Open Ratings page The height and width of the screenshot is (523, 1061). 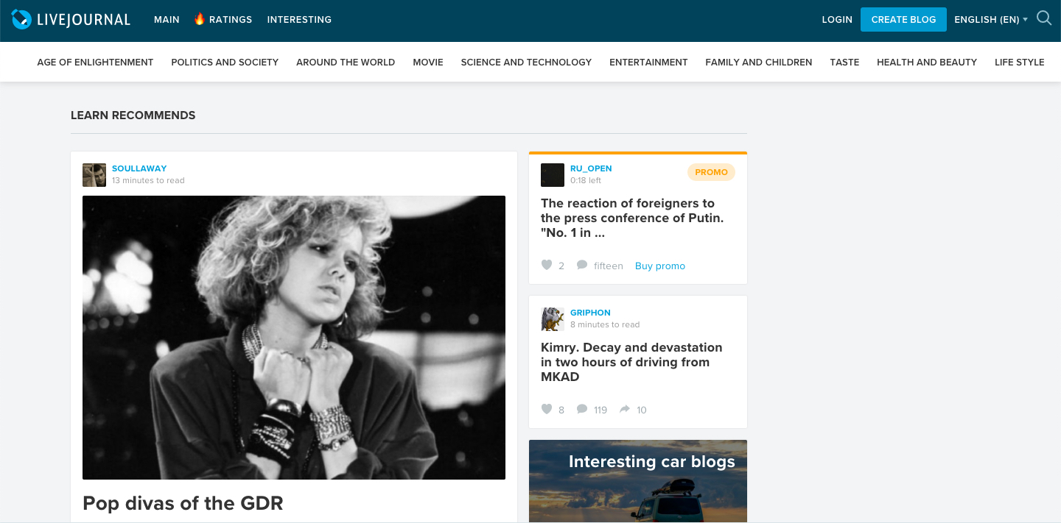(x=231, y=20)
